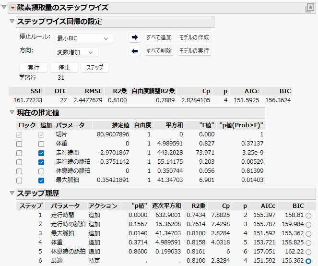Select the radio button for step 1 走行時間
Screen dimensions: 318x266
click(308, 216)
